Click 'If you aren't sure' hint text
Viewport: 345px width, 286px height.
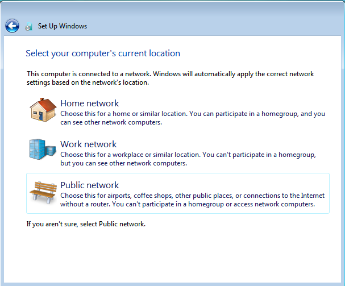(86, 224)
